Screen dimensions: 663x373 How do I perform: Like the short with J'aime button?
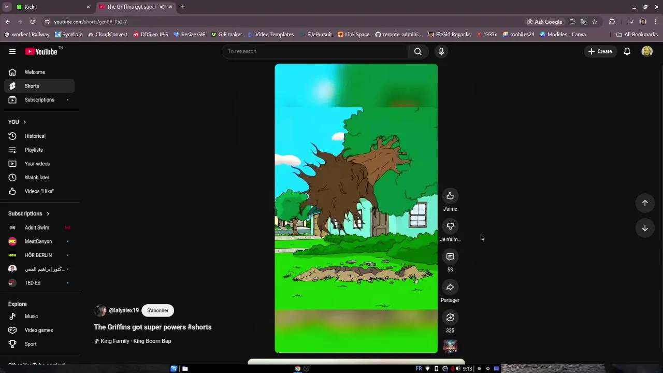pyautogui.click(x=450, y=196)
